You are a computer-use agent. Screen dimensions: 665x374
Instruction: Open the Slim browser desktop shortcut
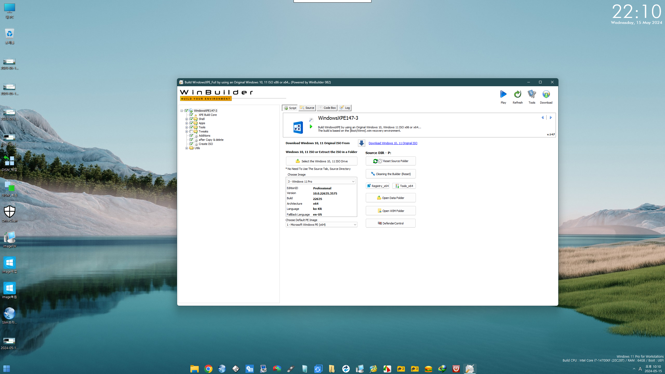pos(10,316)
